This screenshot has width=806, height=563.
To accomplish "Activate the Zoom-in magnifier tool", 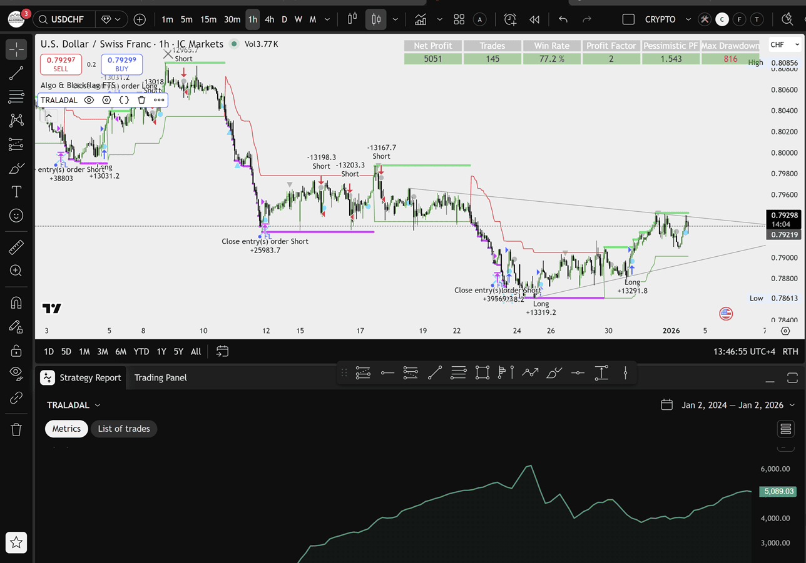I will click(x=15, y=270).
